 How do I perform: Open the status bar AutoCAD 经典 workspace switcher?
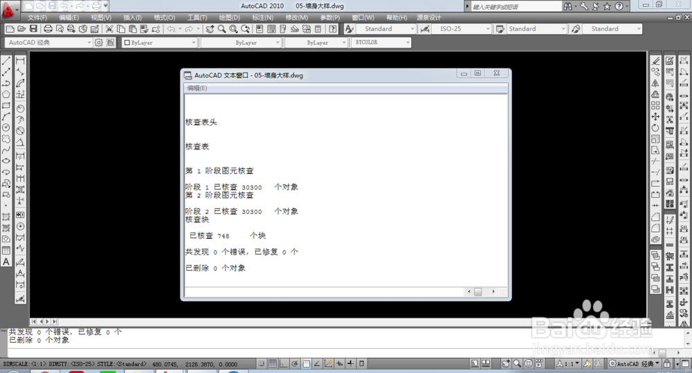pos(635,364)
